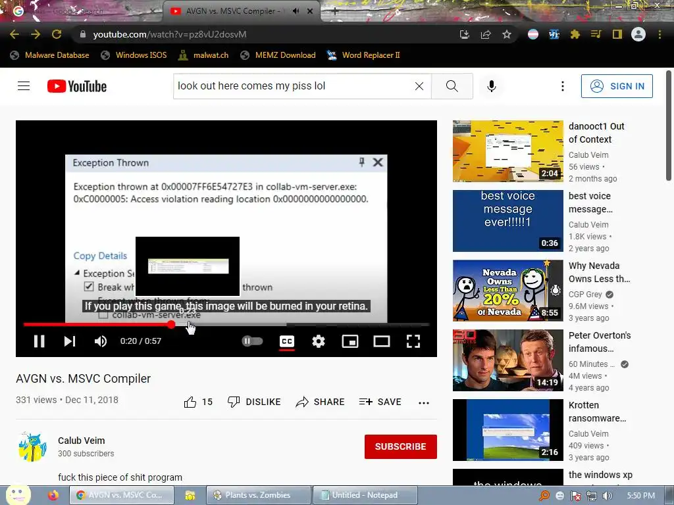This screenshot has height=505, width=674.
Task: Submit search with magnifier button
Action: (452, 86)
